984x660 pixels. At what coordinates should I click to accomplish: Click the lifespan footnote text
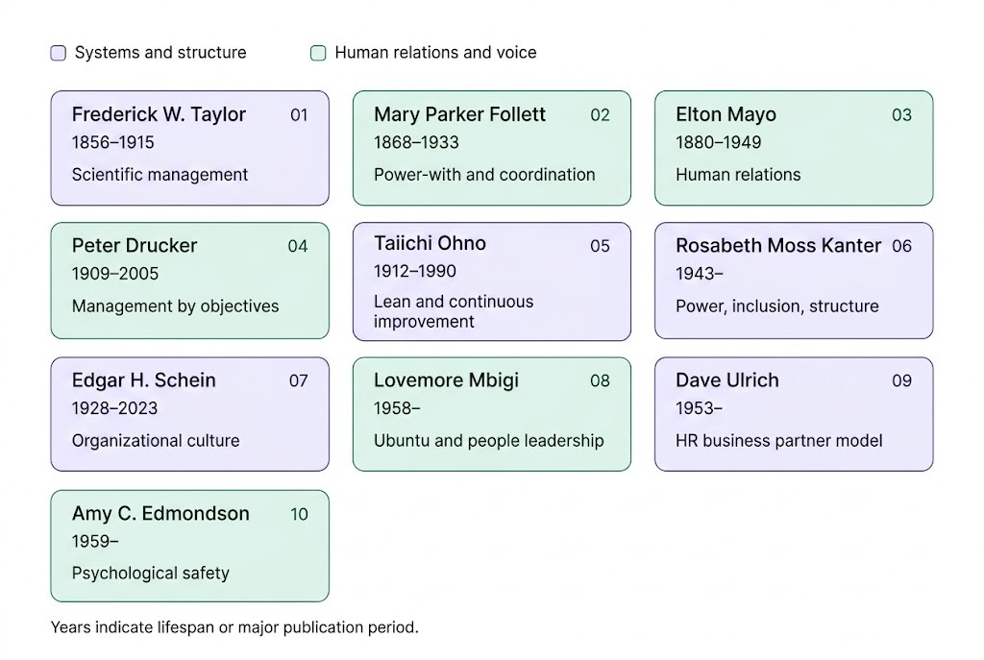tap(234, 627)
